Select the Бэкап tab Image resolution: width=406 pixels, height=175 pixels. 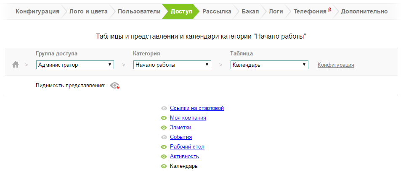250,11
